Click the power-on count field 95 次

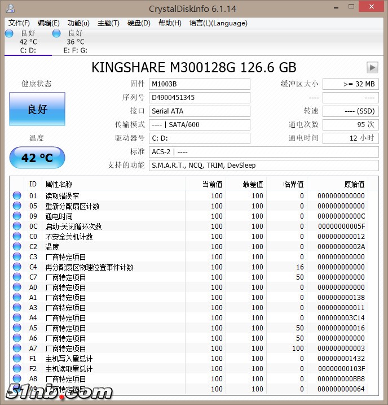[x=351, y=125]
